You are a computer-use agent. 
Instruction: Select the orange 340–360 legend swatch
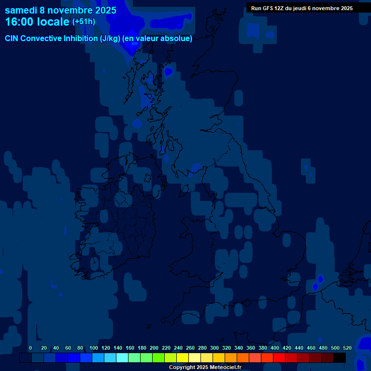(x=243, y=358)
